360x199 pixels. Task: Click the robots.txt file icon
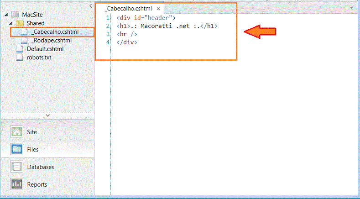coord(20,58)
